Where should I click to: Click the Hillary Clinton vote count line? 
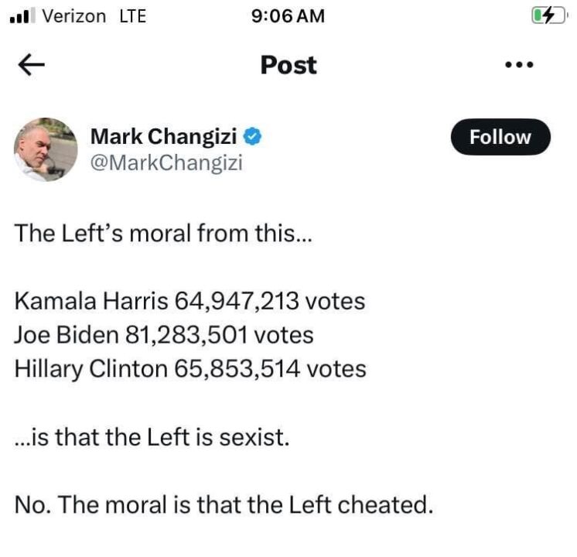pos(190,368)
